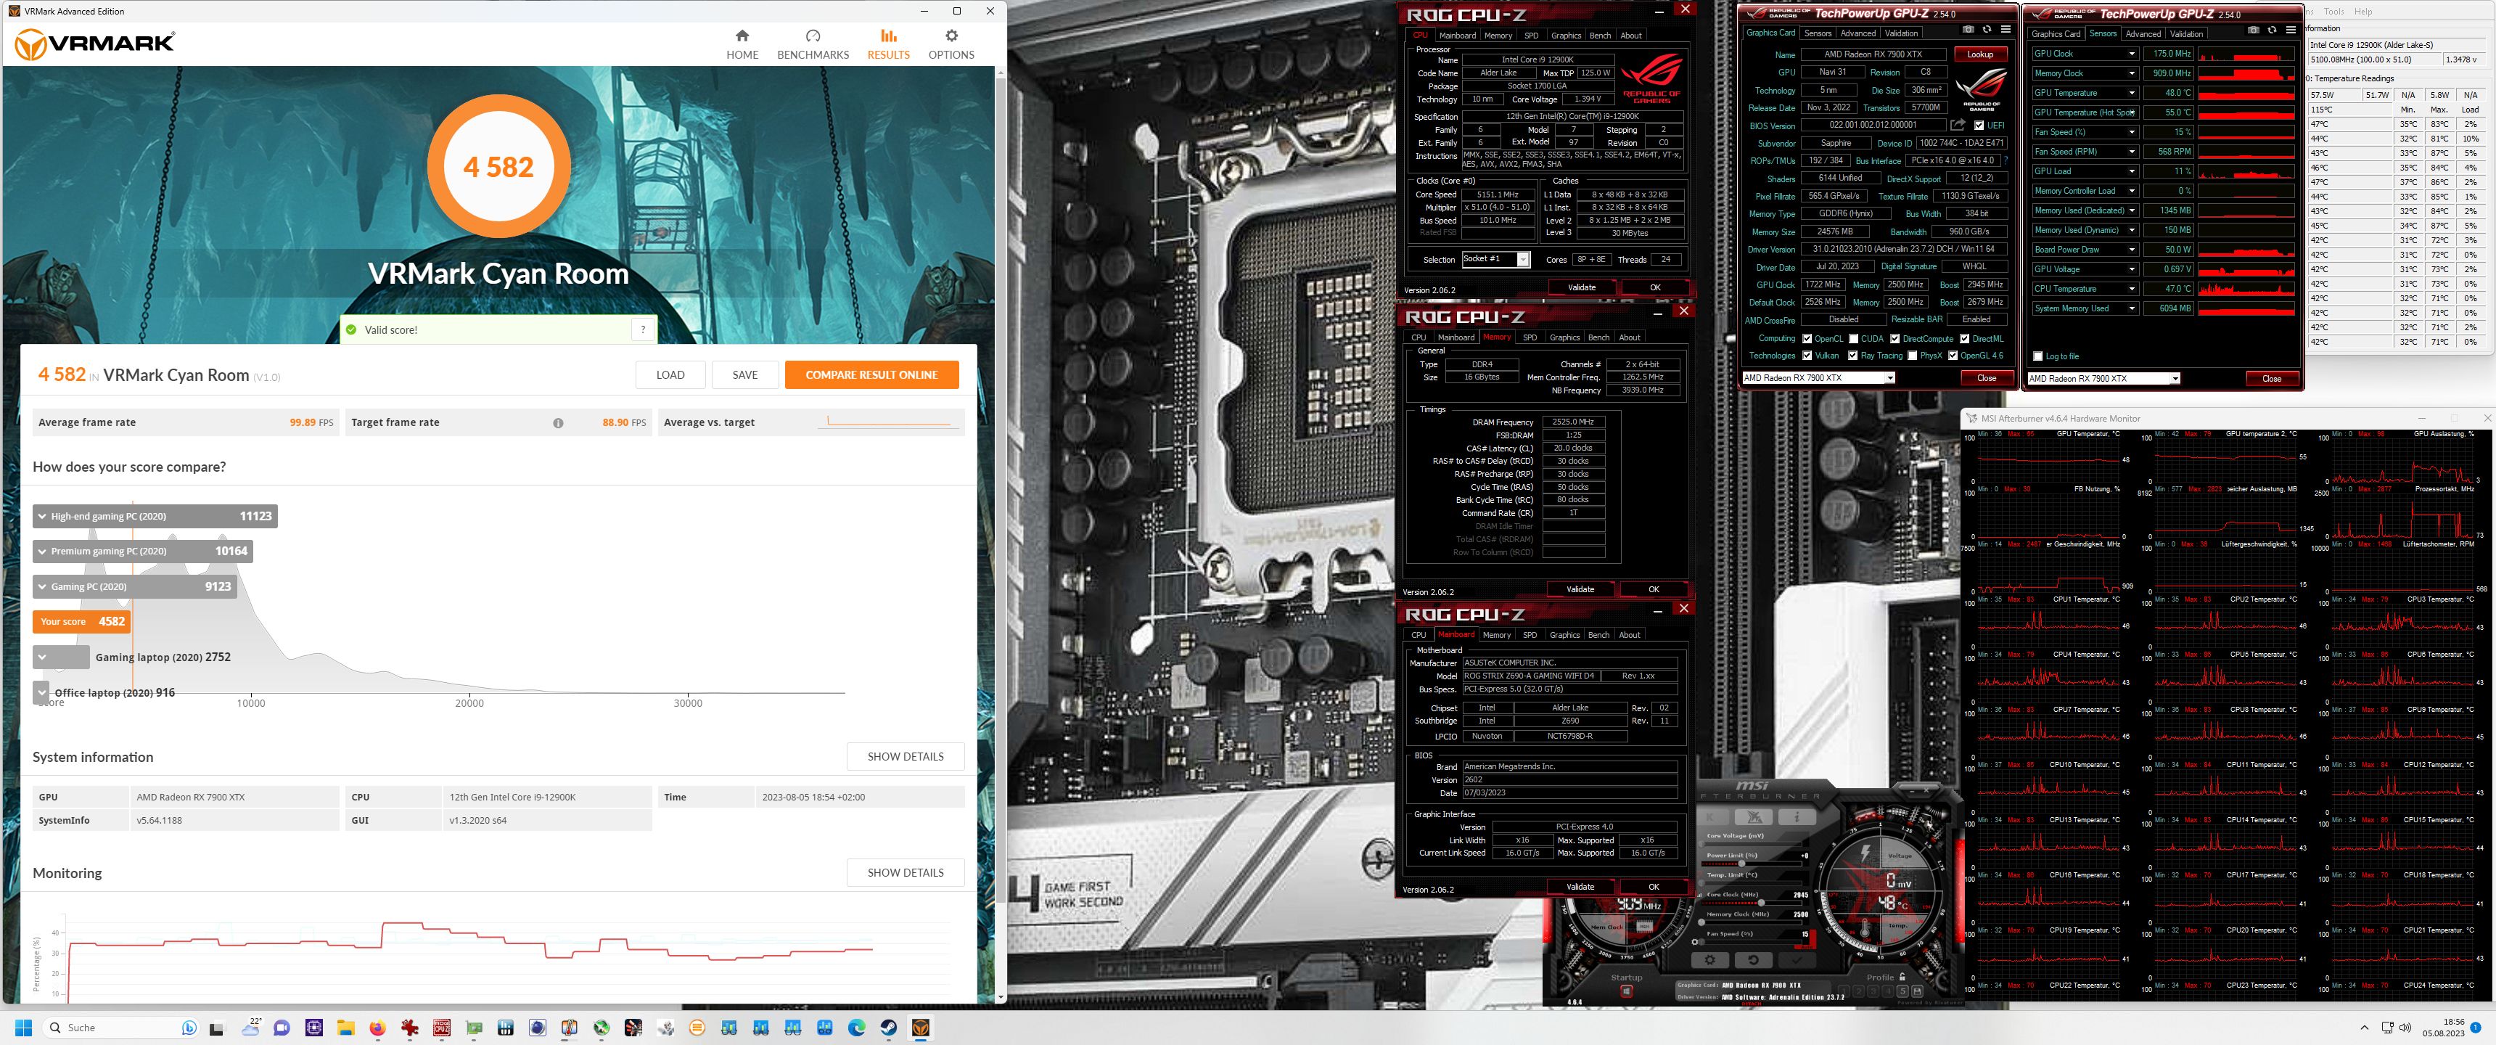The width and height of the screenshot is (2496, 1045).
Task: Open File Explorer from the taskbar
Action: (x=345, y=1028)
